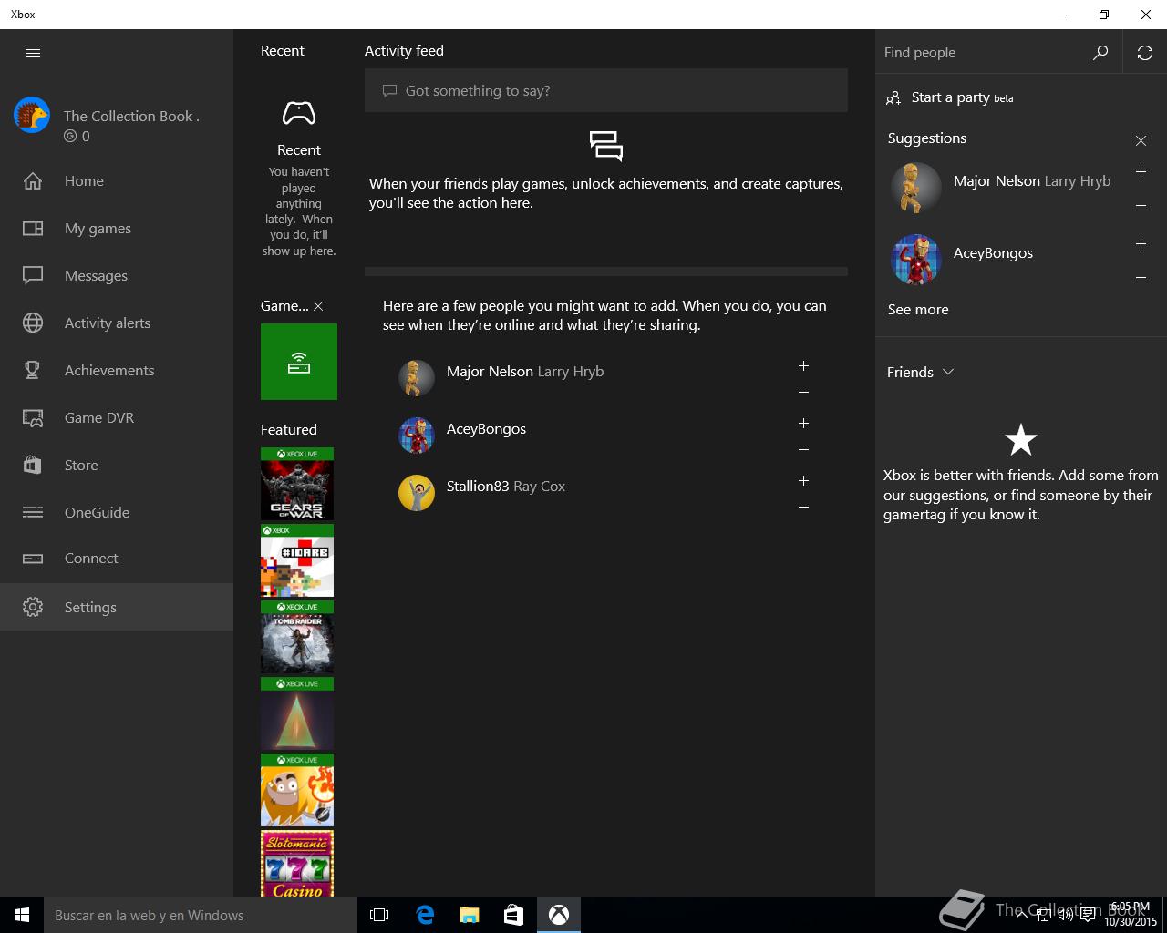The height and width of the screenshot is (933, 1167).
Task: Open The Collection Book profile avatar
Action: tap(32, 116)
